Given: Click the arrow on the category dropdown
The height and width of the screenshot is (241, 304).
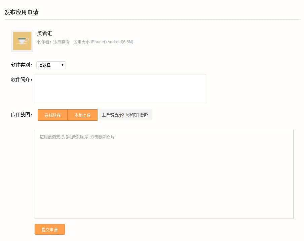Looking at the screenshot, I should coord(63,65).
